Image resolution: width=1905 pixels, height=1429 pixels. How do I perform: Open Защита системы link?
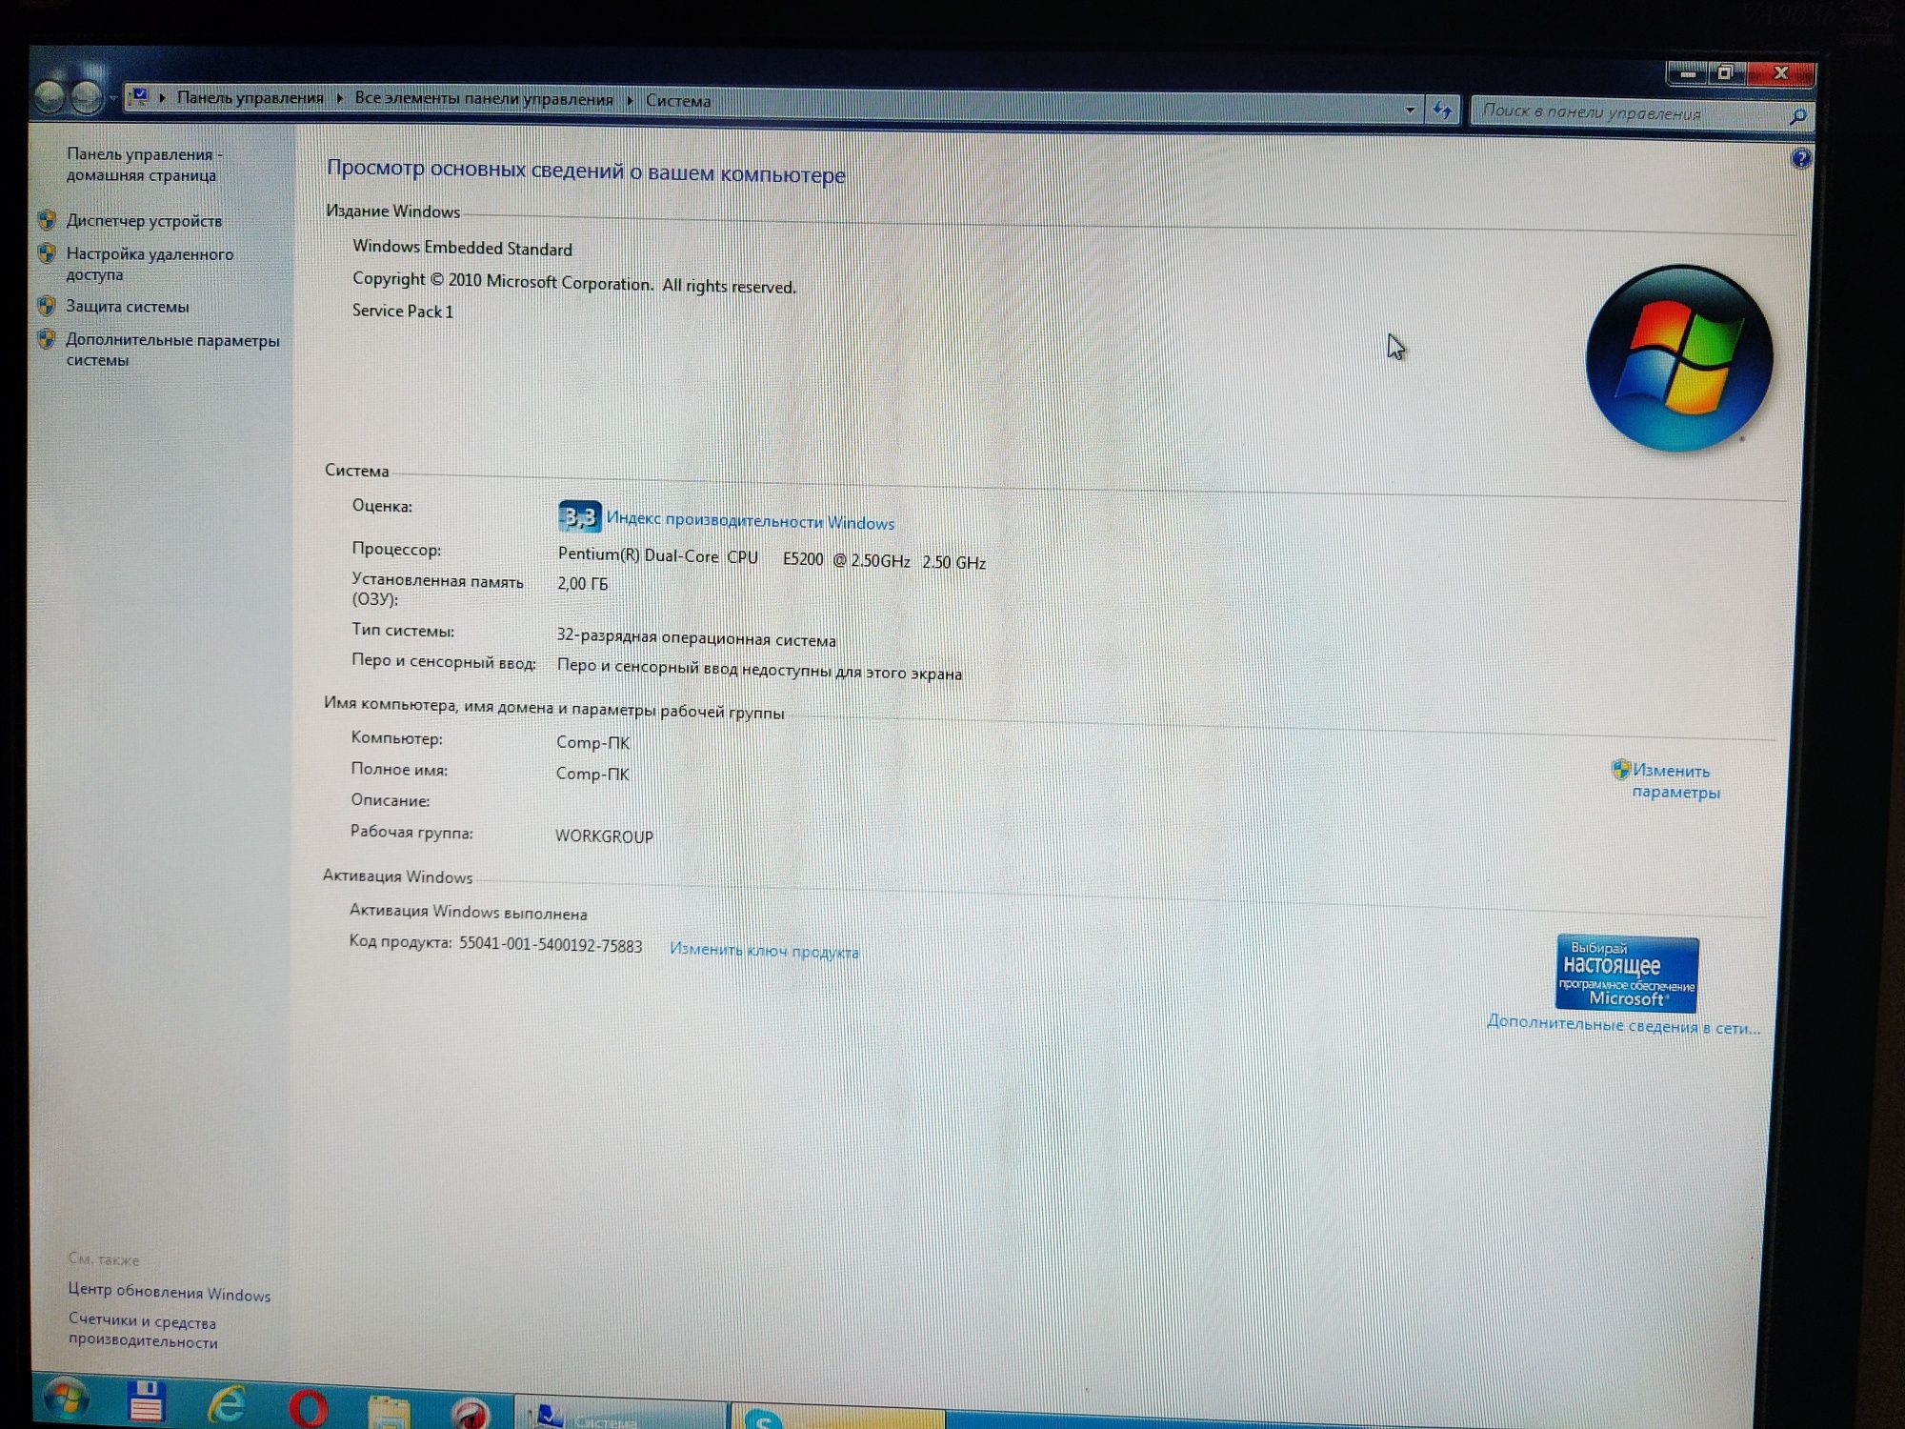[x=128, y=307]
